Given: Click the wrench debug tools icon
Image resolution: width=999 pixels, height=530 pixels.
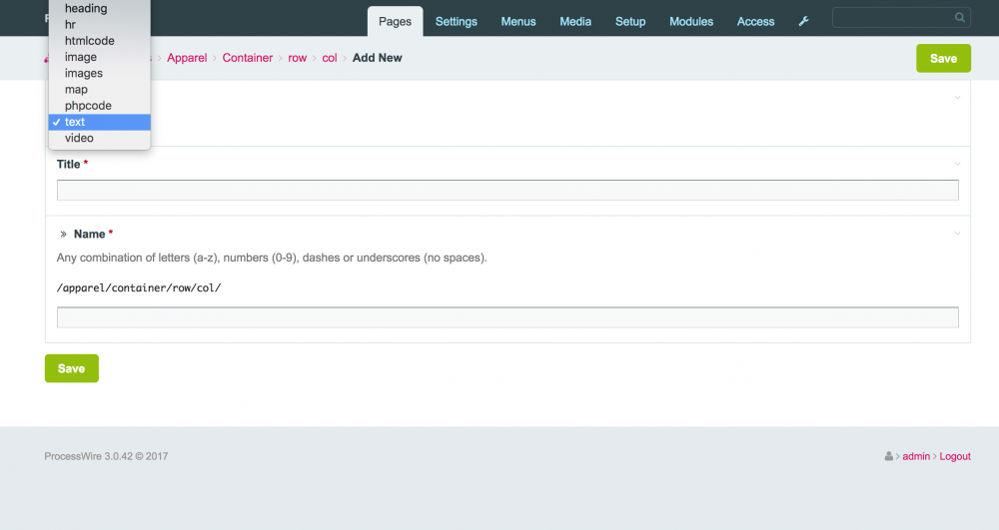Looking at the screenshot, I should click(803, 21).
